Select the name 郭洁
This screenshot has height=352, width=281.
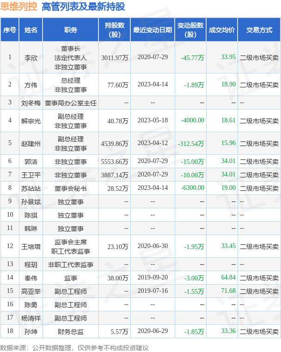point(31,162)
